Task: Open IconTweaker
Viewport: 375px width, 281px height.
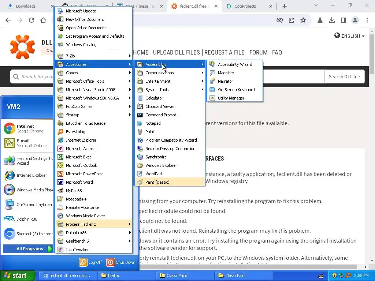Action: [x=94, y=250]
